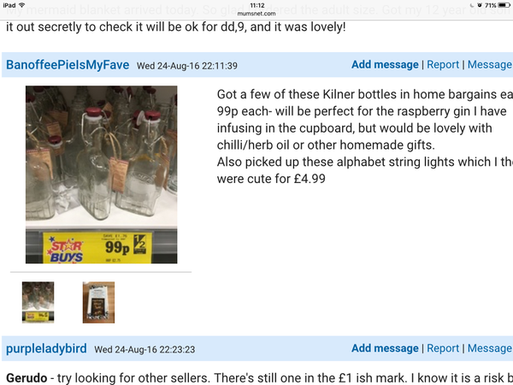Screen dimensions: 513x385
Task: Tap the alarm icon near battery percentage
Action: point(480,5)
